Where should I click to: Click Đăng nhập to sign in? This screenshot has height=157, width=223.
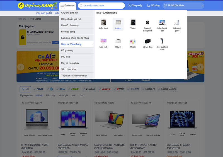tap(135, 6)
